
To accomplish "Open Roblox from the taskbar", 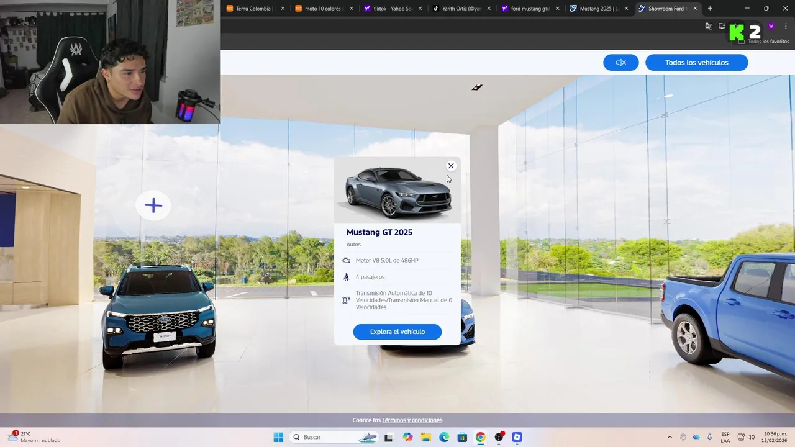I will 517,437.
